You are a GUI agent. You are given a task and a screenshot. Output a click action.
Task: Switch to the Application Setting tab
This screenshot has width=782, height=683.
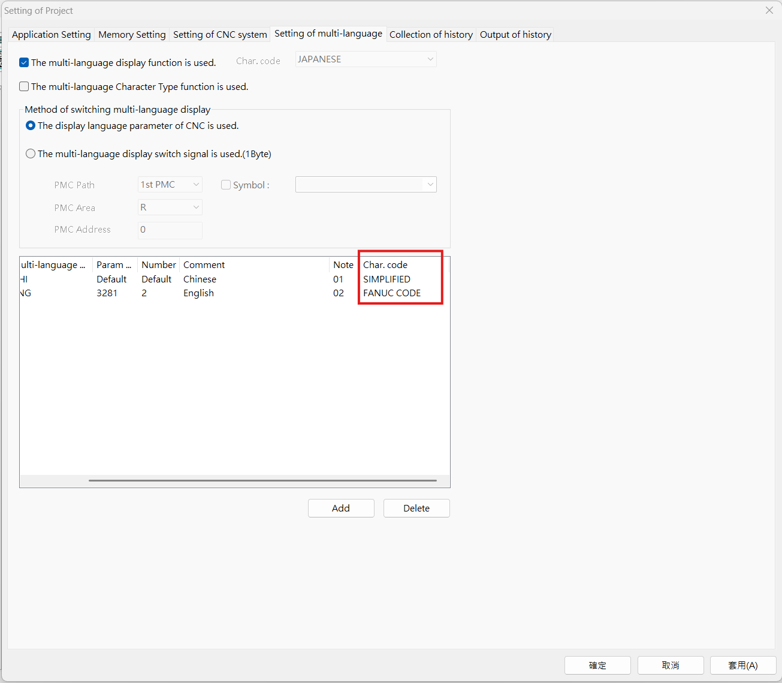coord(51,34)
